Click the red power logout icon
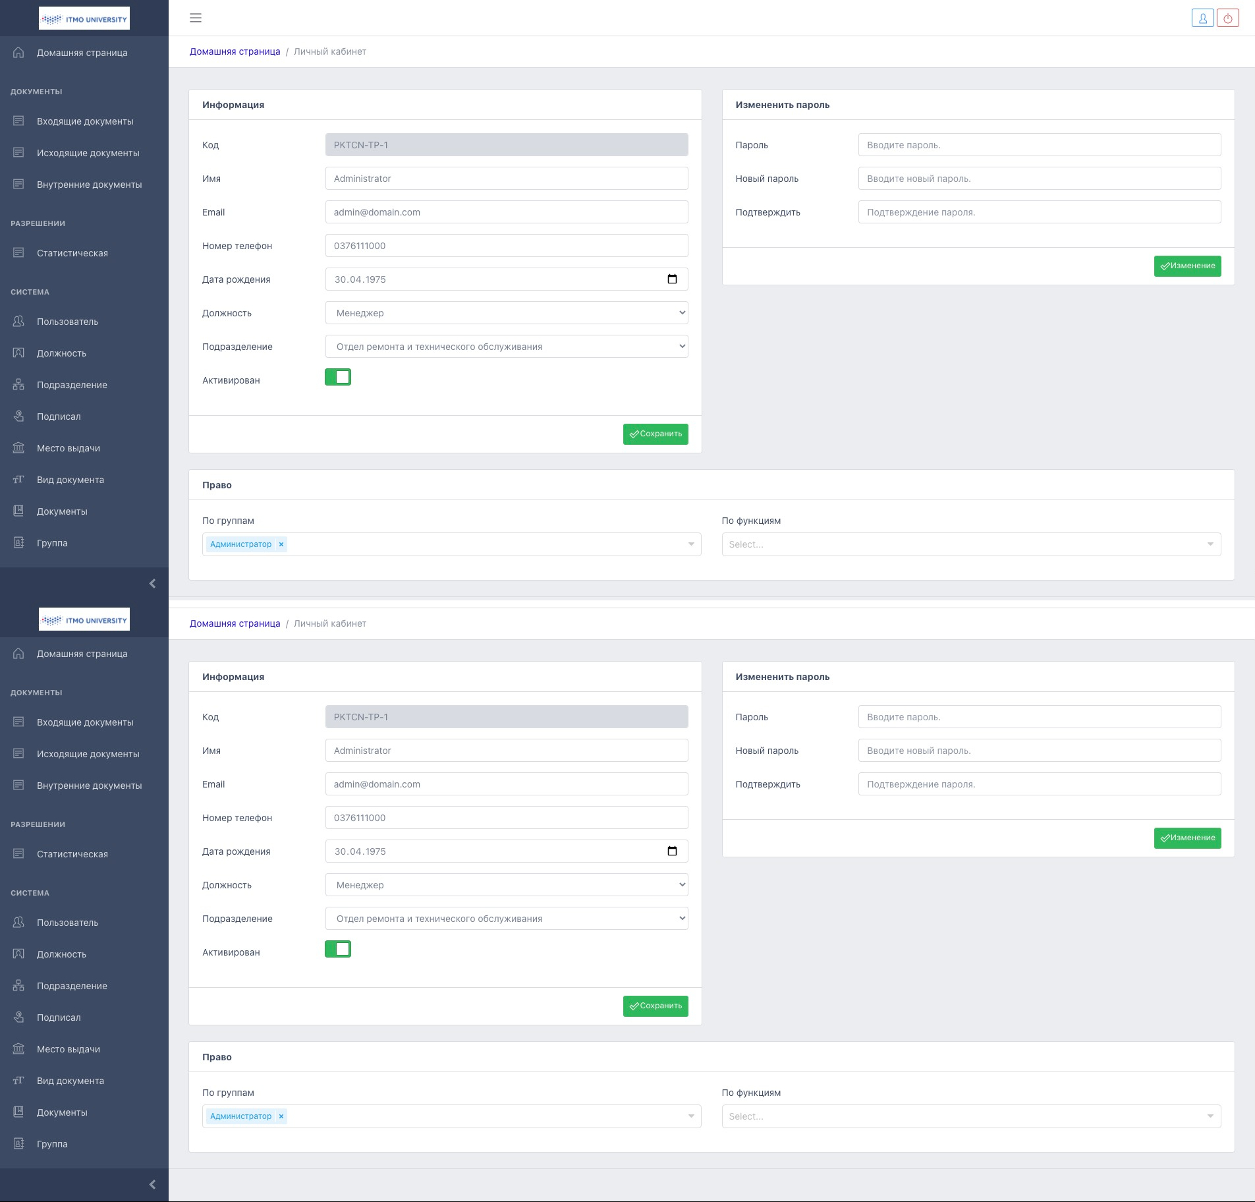 [x=1227, y=18]
